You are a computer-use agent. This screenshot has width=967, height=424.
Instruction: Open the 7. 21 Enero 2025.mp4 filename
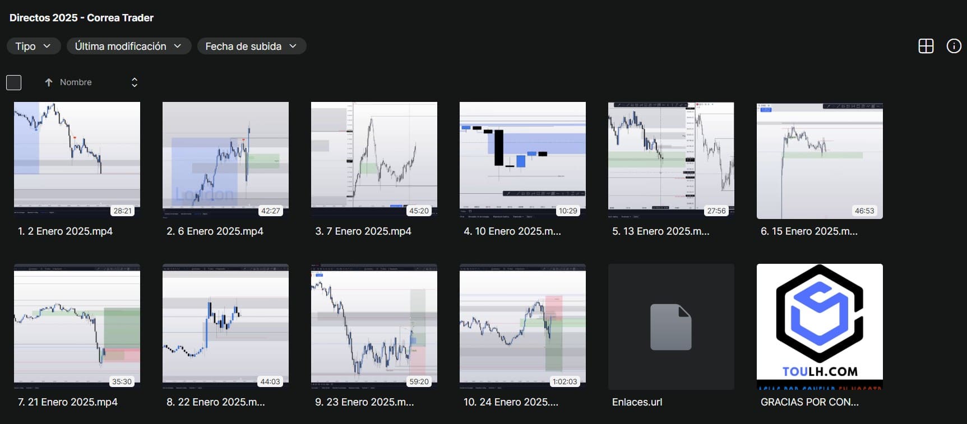pos(68,402)
